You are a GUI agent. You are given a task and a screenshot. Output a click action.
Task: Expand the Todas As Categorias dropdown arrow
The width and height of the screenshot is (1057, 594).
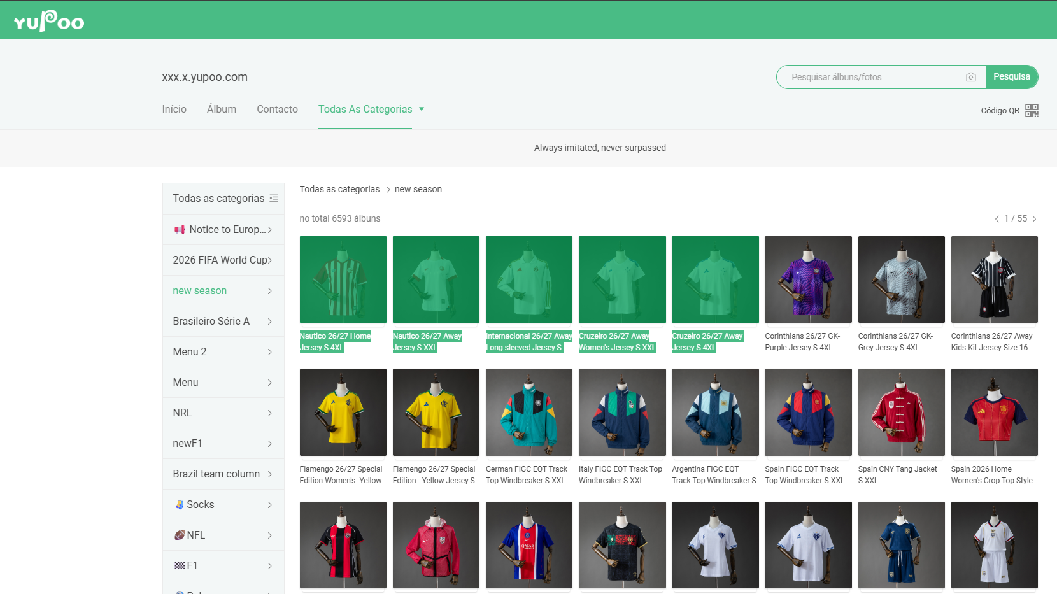[422, 109]
